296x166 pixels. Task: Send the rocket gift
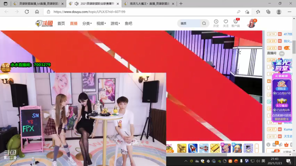tap(193, 148)
